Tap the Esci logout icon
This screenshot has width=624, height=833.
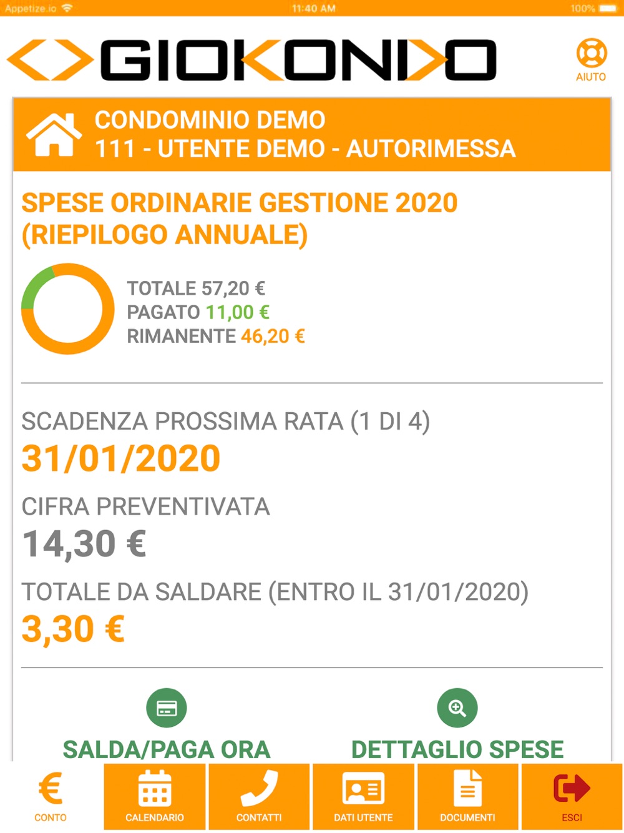[572, 788]
